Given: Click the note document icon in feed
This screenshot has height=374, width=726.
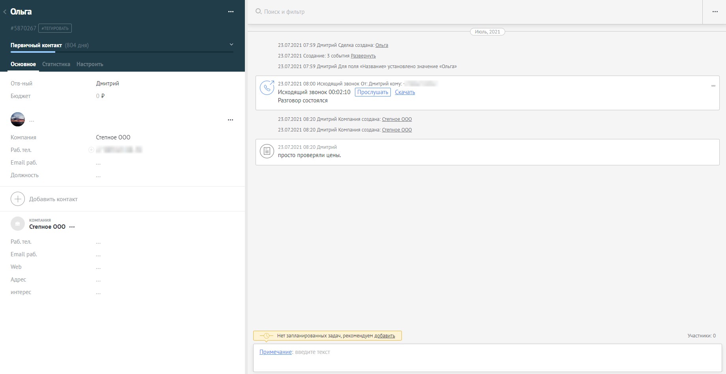Looking at the screenshot, I should 267,151.
